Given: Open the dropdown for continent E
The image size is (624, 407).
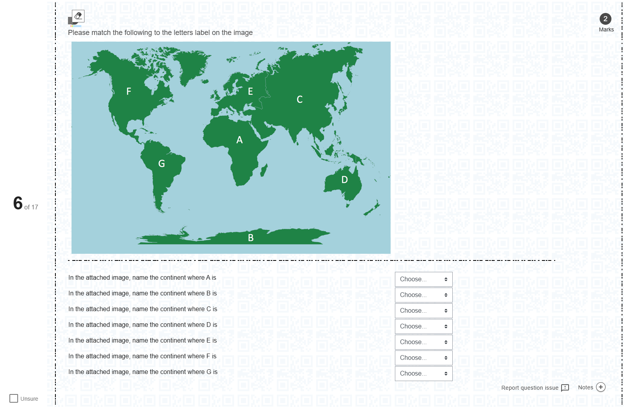Looking at the screenshot, I should pyautogui.click(x=424, y=342).
